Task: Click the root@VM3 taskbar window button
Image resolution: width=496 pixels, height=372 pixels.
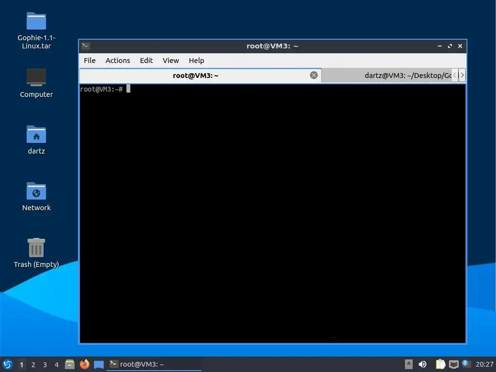Action: coord(154,364)
